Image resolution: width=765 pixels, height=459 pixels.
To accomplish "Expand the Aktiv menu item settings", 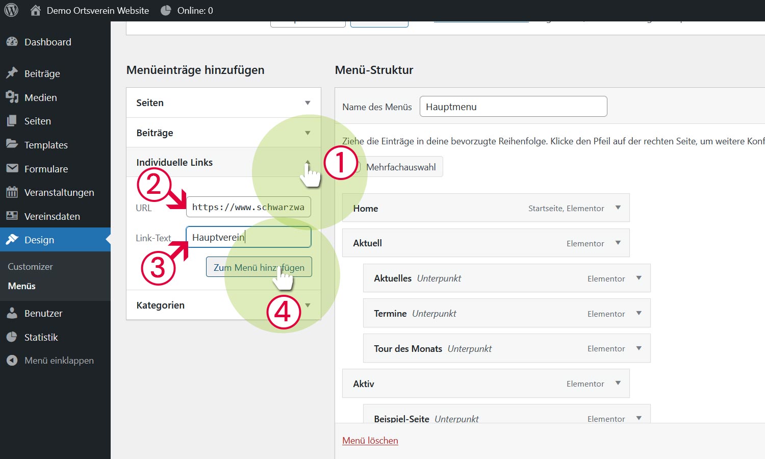I will [618, 383].
